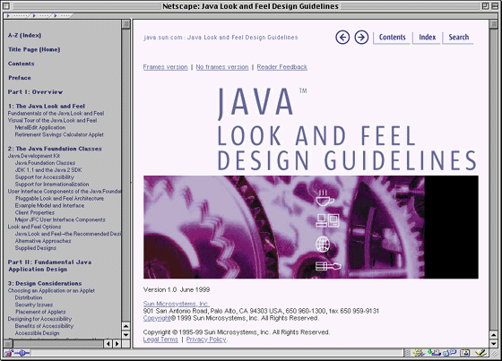Screen dimensions: 502x361
Task: Open MetalEdit Application entry
Action: 40,127
